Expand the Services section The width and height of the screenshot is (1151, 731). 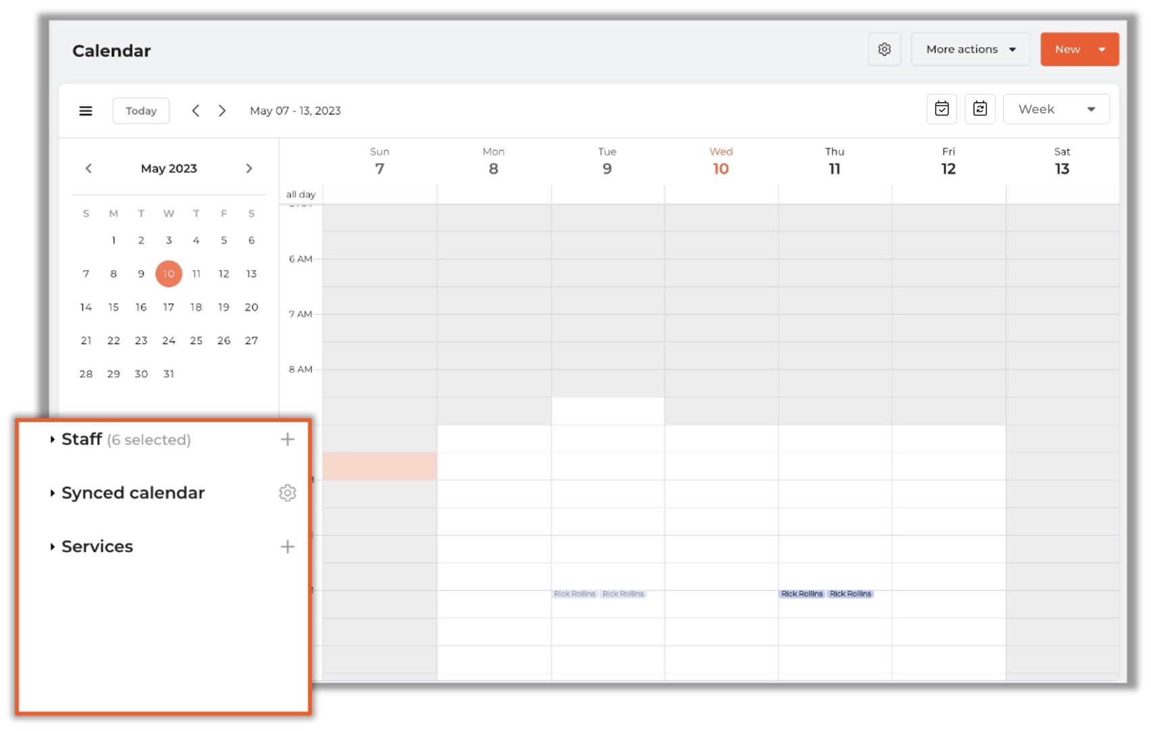click(x=53, y=547)
